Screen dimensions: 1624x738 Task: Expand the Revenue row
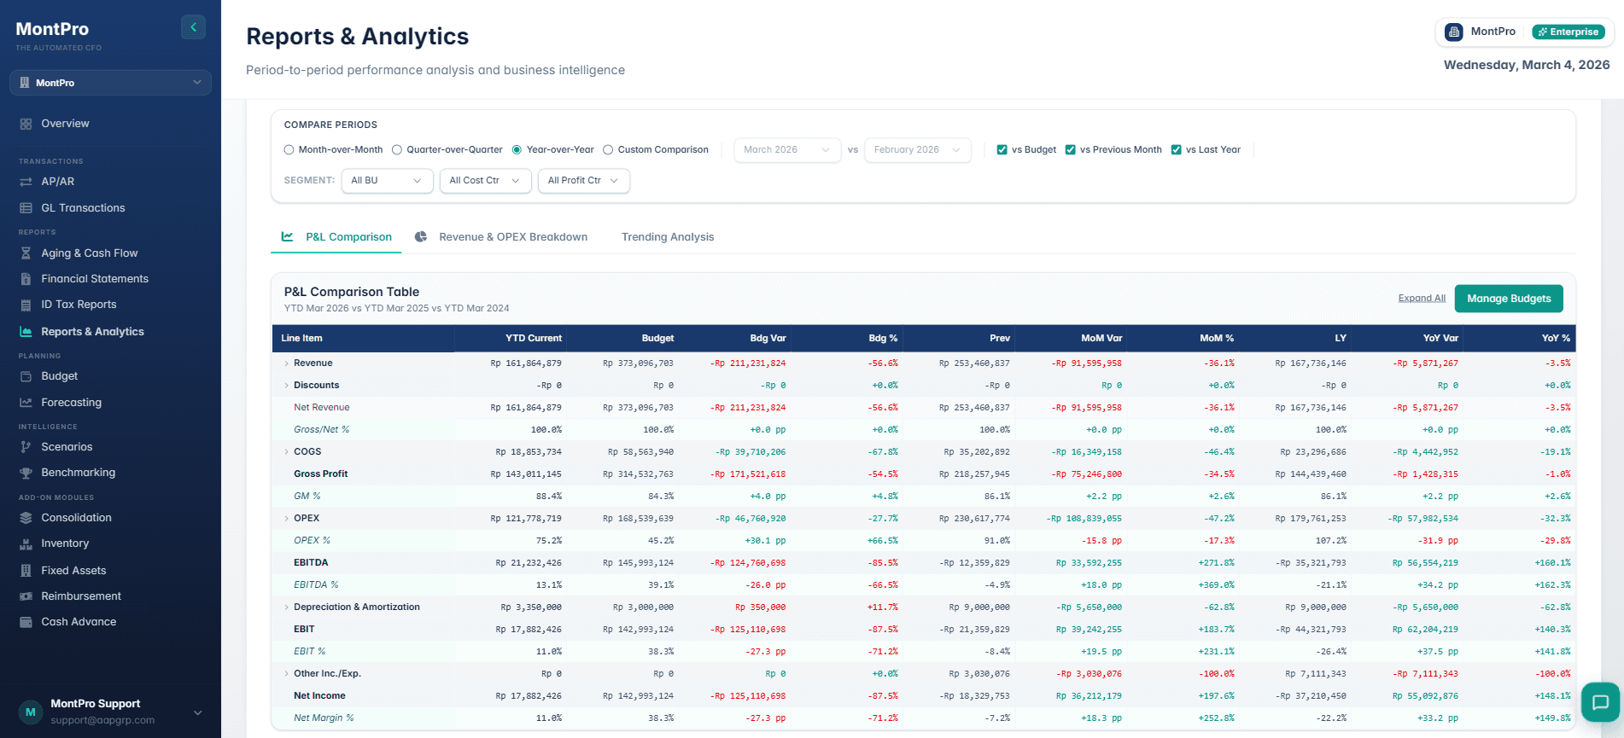point(287,363)
